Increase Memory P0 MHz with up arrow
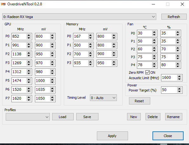 [90, 35]
